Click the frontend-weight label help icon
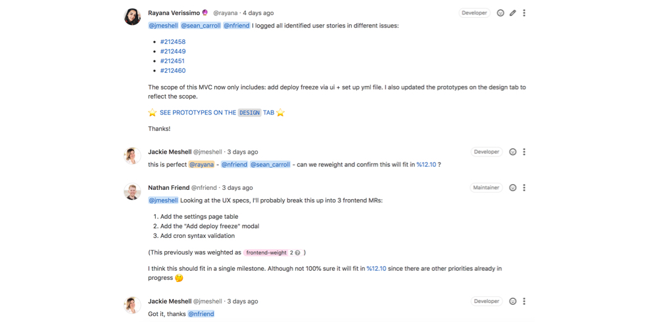The width and height of the screenshot is (651, 322). point(298,252)
